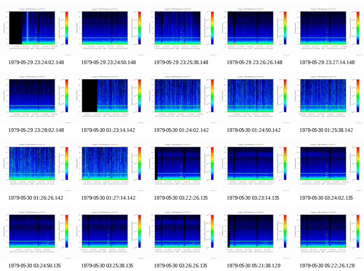This screenshot has height=271, width=364.
Task: Click the caption 1979-05-29 23:27:14.148
Action: [327, 62]
